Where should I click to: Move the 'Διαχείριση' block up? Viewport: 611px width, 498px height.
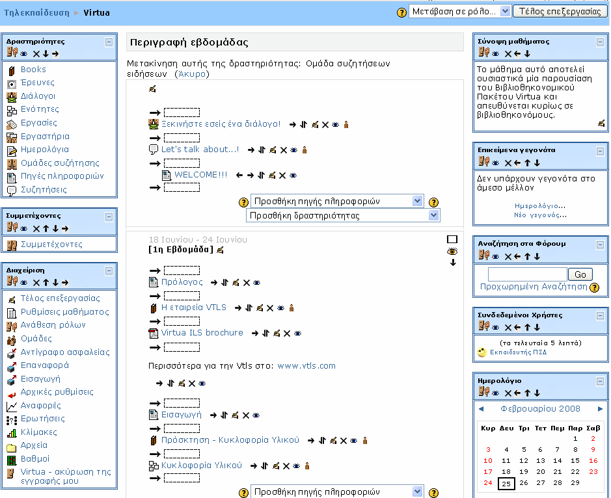[46, 283]
